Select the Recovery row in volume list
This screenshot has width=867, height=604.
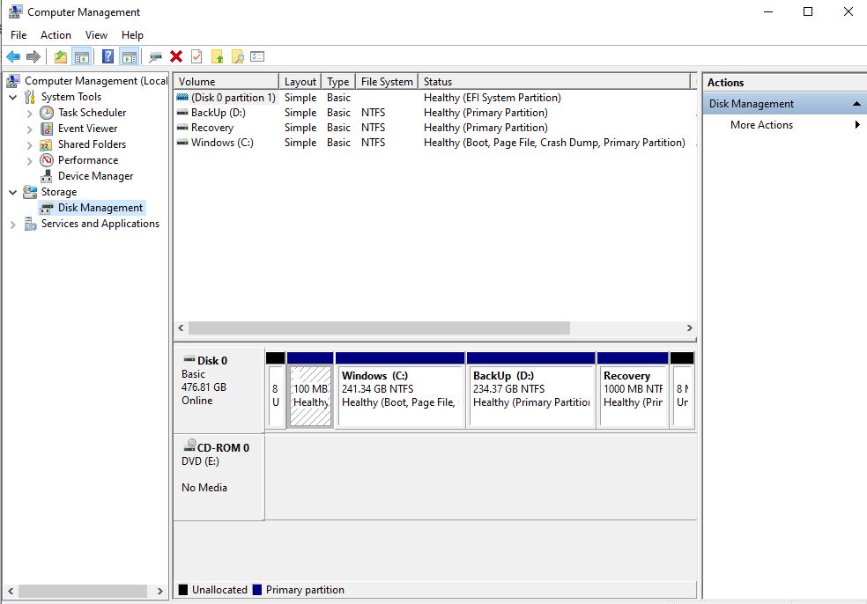[x=434, y=128]
